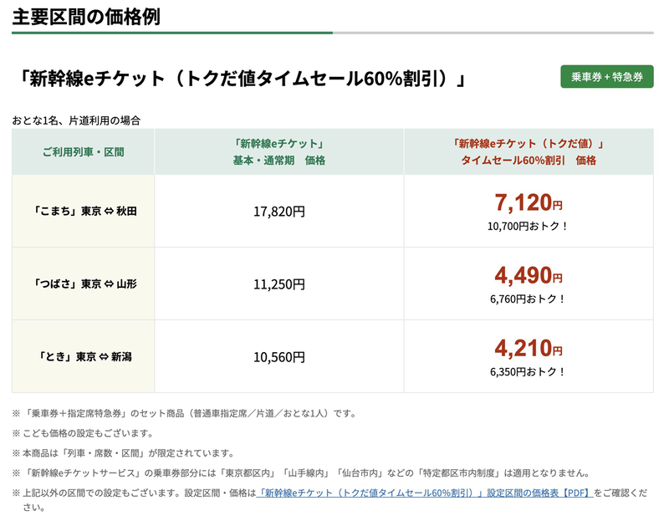
Task: Click the 6,760円おトク！ savings text
Action: pyautogui.click(x=528, y=299)
